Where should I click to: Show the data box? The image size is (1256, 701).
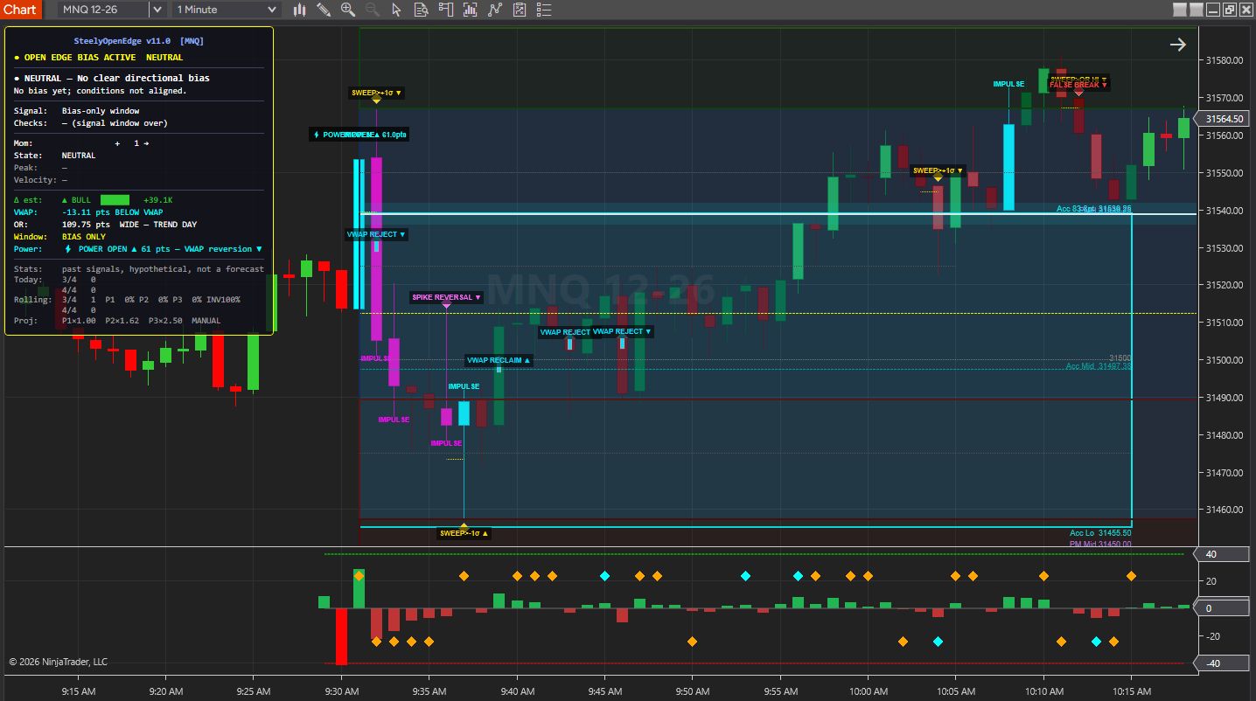click(421, 10)
